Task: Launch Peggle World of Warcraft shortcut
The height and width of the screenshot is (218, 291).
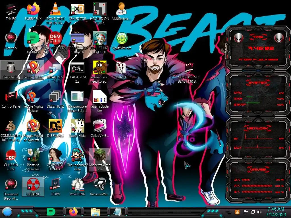Action: click(33, 131)
